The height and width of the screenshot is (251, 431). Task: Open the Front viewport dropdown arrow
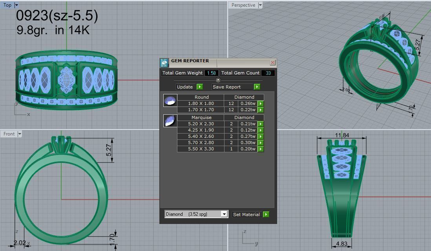pos(20,134)
